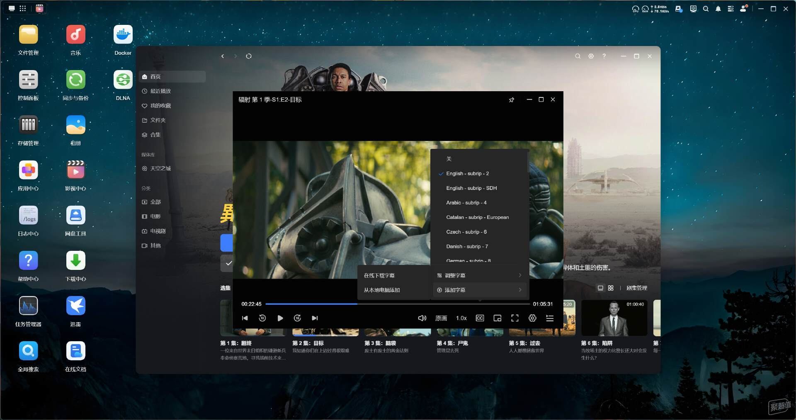Open the 迅雷 app icon
Viewport: 796px width, 420px height.
coord(75,306)
